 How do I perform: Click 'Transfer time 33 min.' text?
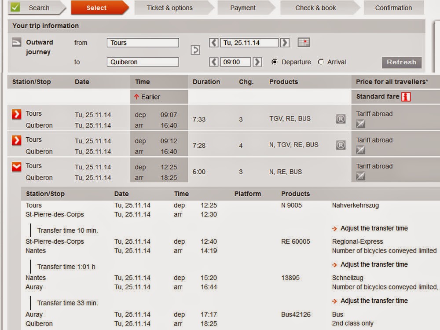pyautogui.click(x=67, y=303)
